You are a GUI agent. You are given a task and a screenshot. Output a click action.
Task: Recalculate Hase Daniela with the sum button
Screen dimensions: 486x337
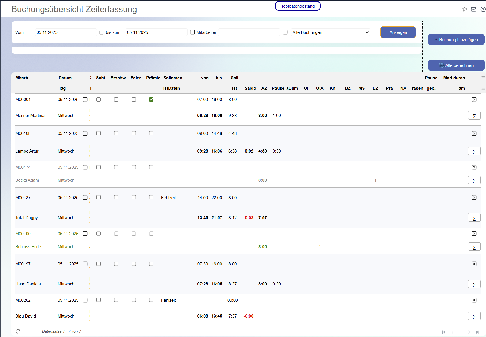coord(474,284)
